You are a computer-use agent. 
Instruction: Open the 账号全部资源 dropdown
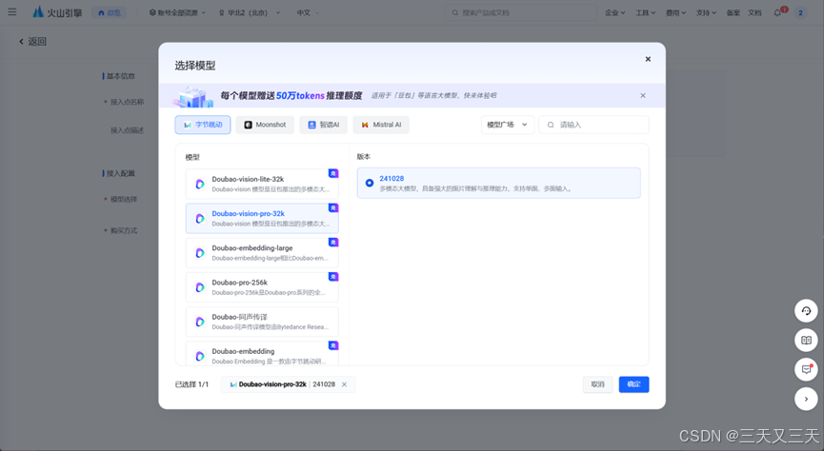(177, 12)
